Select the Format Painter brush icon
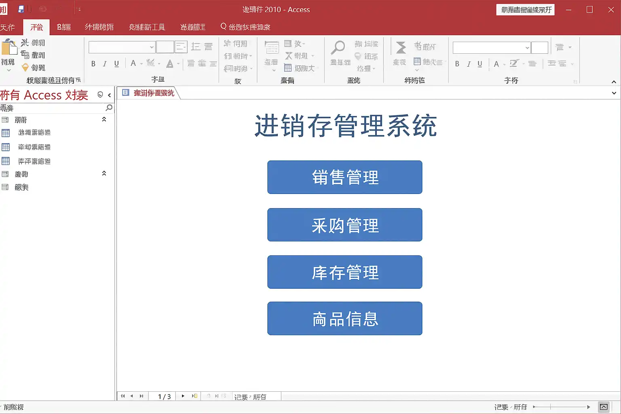This screenshot has height=414, width=621. pyautogui.click(x=25, y=68)
